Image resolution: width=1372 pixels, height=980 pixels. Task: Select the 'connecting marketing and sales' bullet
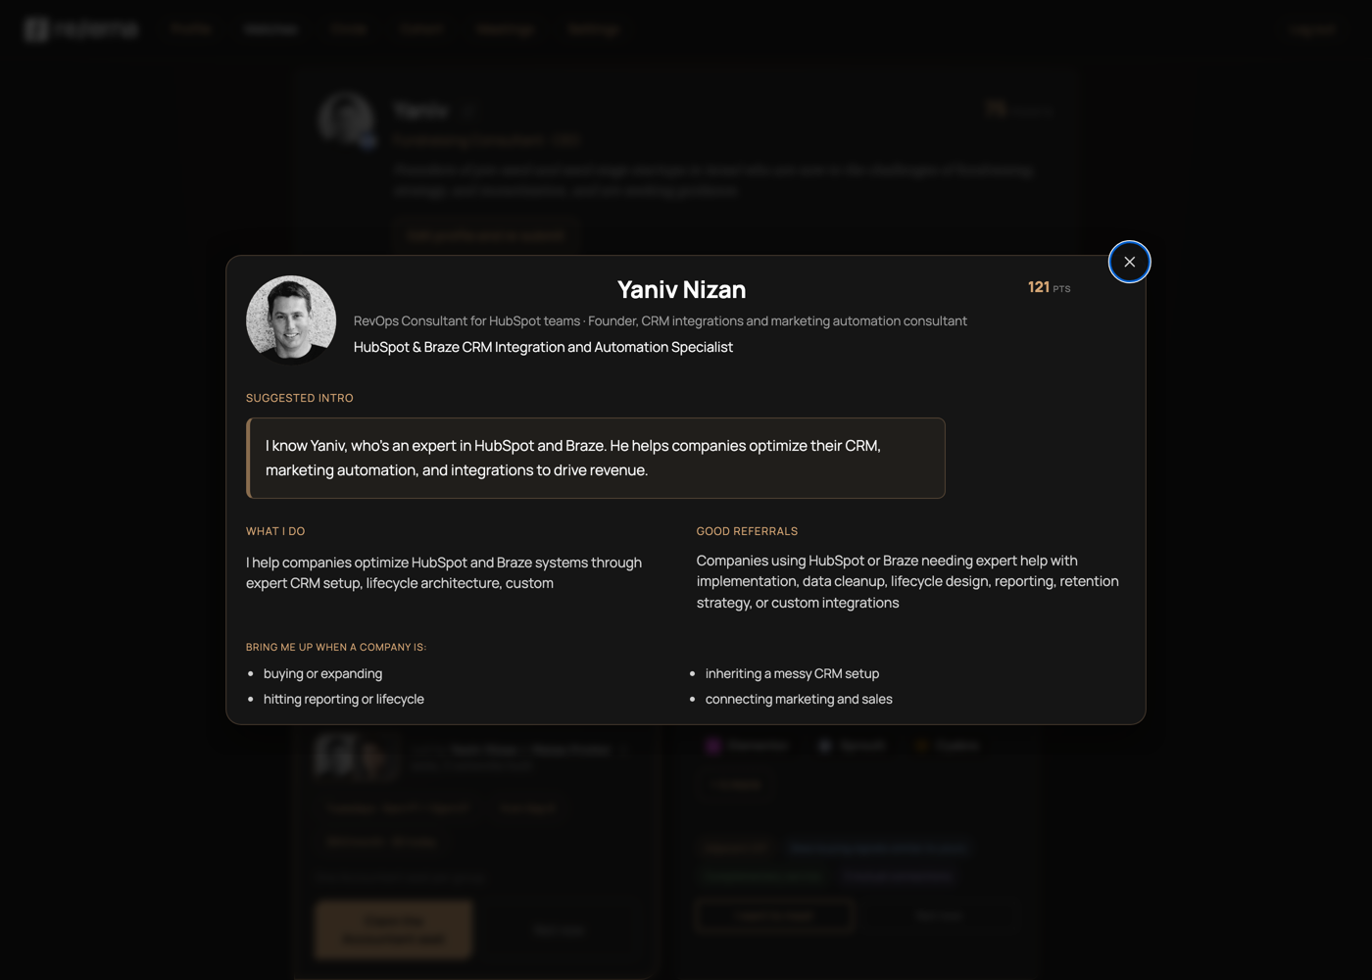(x=799, y=699)
